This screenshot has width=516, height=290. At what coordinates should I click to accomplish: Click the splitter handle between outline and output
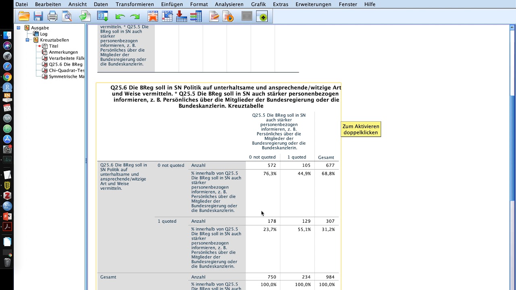[x=86, y=161]
